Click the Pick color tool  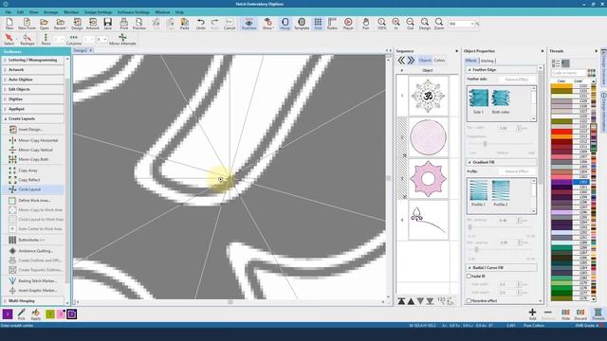tap(21, 314)
